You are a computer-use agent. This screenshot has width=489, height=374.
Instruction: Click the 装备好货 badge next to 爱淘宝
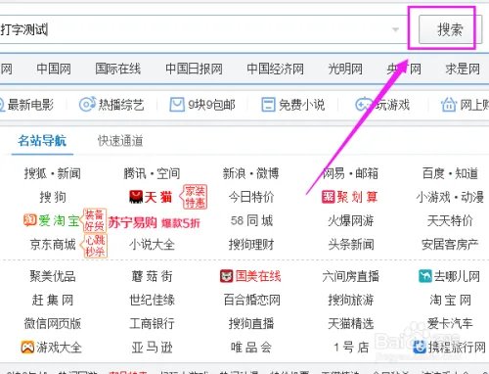tap(94, 220)
